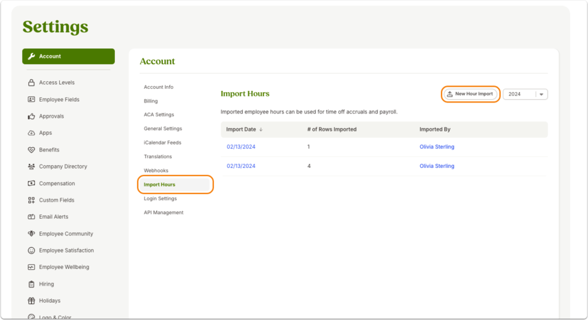Click the # of Rows Imported header
588x320 pixels.
332,129
